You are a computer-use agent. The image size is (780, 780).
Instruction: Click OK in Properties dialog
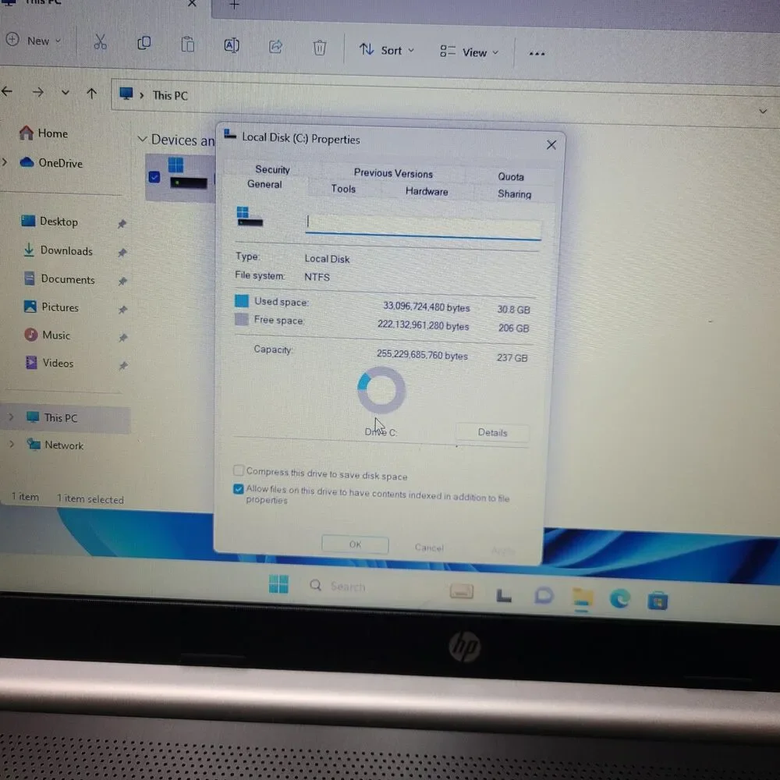(x=355, y=544)
